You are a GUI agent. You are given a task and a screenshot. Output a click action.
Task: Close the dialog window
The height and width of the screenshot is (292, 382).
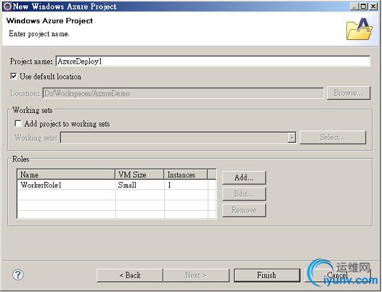pyautogui.click(x=373, y=7)
